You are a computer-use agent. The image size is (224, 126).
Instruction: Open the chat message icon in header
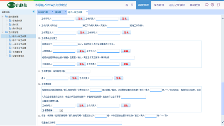click(206, 5)
